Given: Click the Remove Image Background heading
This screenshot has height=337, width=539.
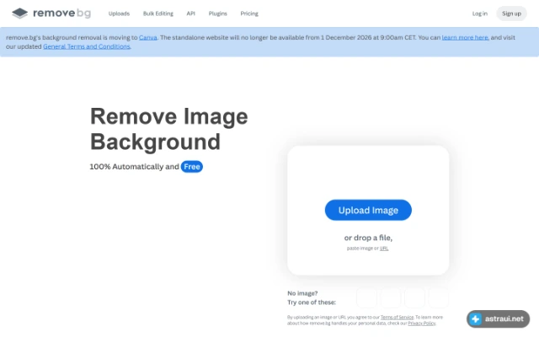Looking at the screenshot, I should pos(168,129).
